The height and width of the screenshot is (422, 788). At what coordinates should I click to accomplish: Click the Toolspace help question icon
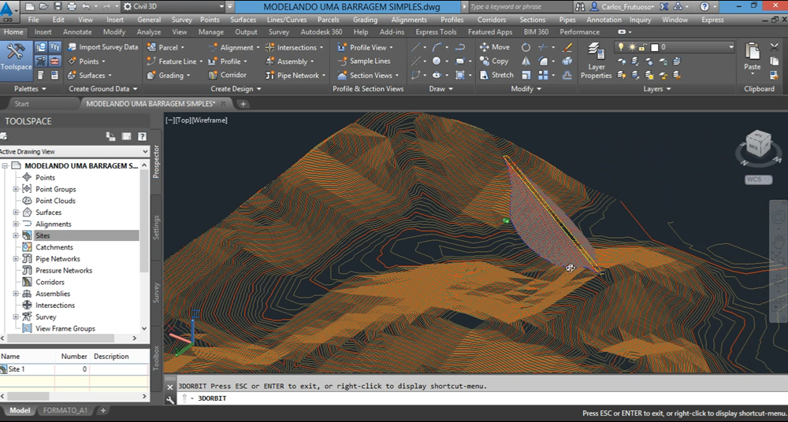(142, 136)
